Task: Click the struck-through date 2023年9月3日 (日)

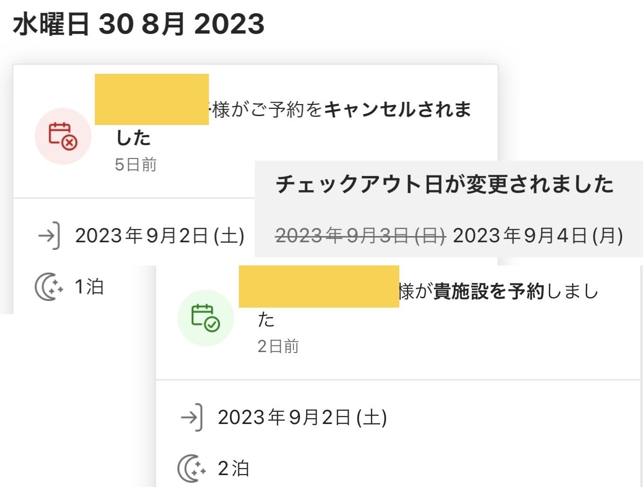Action: click(360, 235)
